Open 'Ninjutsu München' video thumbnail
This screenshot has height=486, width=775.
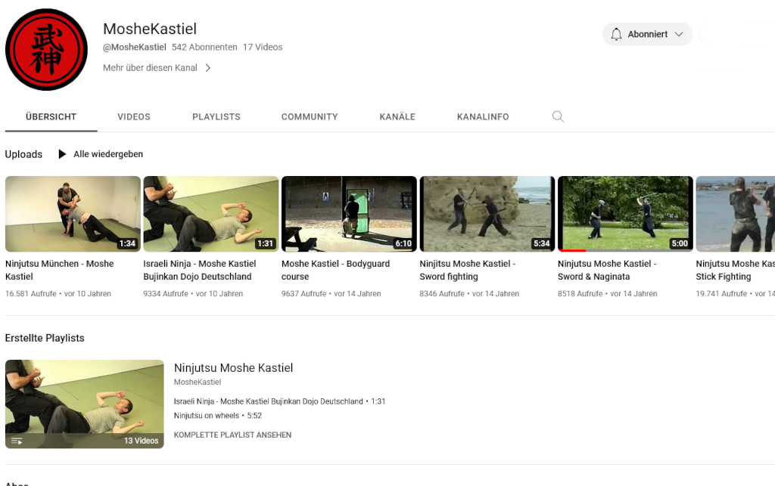coord(73,214)
